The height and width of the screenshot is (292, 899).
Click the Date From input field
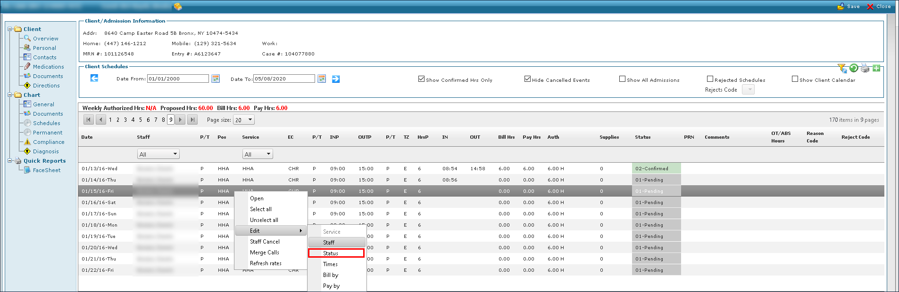tap(178, 79)
